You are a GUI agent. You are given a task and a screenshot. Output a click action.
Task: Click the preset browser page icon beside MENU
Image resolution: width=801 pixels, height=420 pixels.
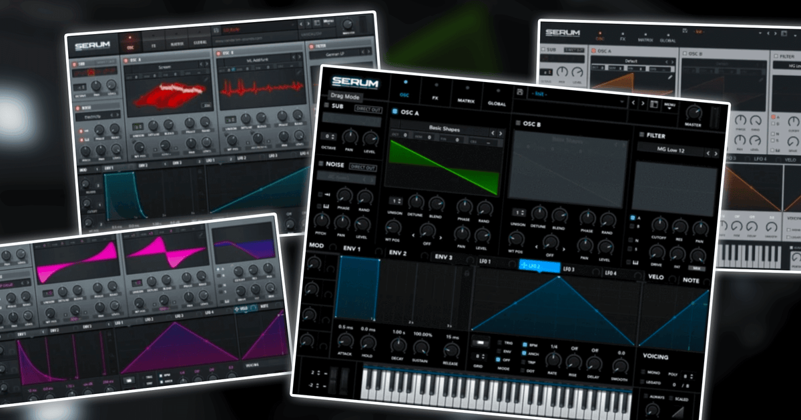click(653, 104)
